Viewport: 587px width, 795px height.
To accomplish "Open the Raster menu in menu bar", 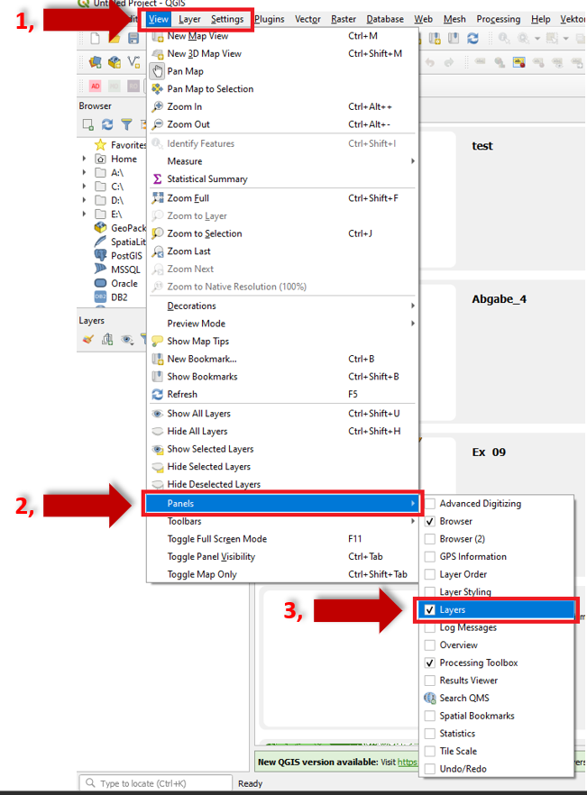I will point(344,19).
